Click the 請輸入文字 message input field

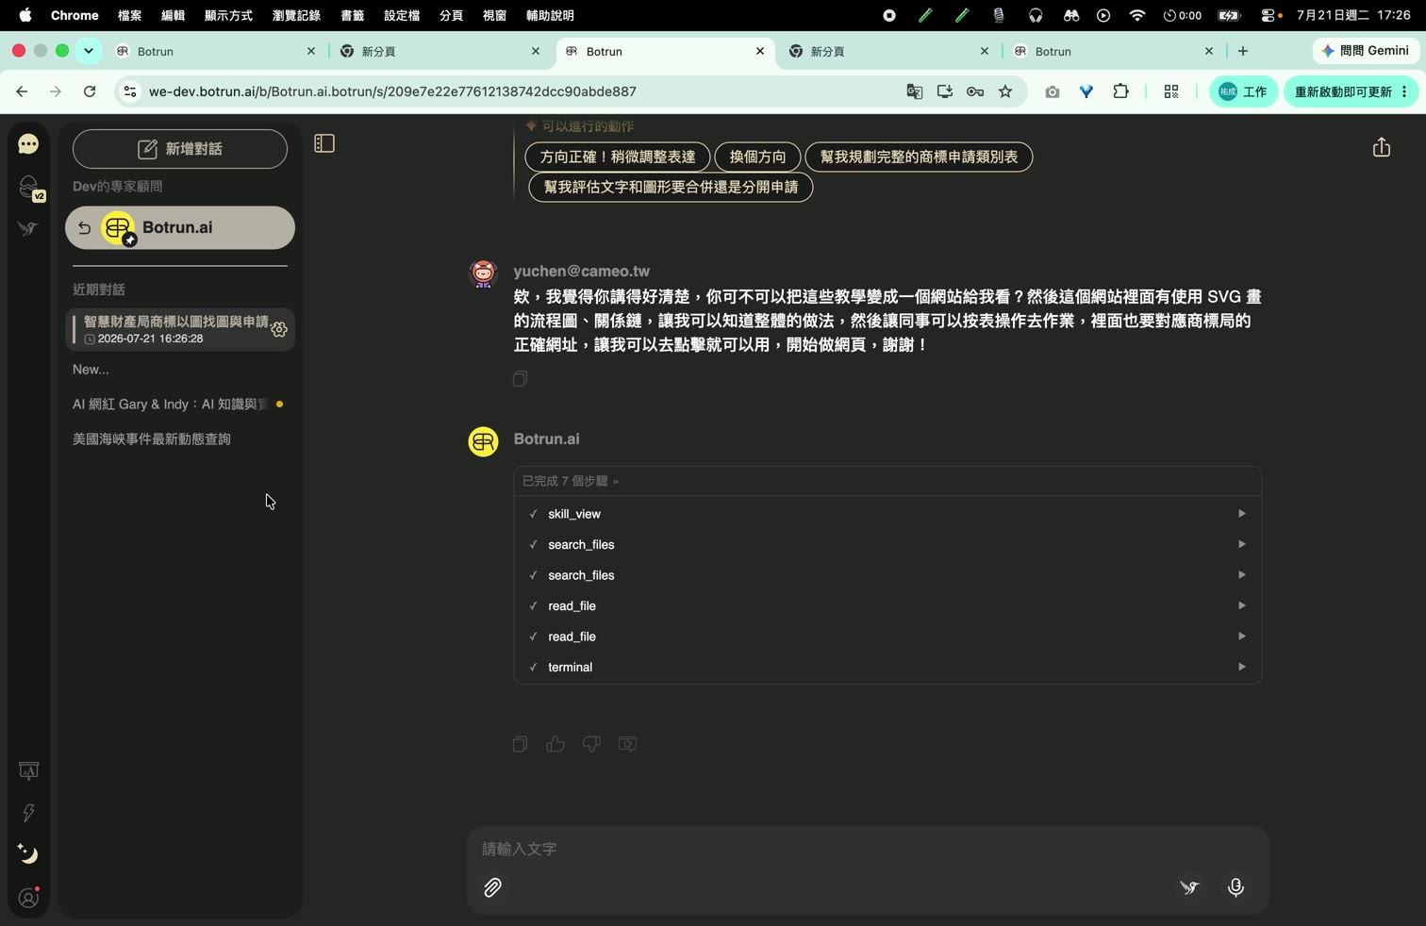(x=868, y=850)
